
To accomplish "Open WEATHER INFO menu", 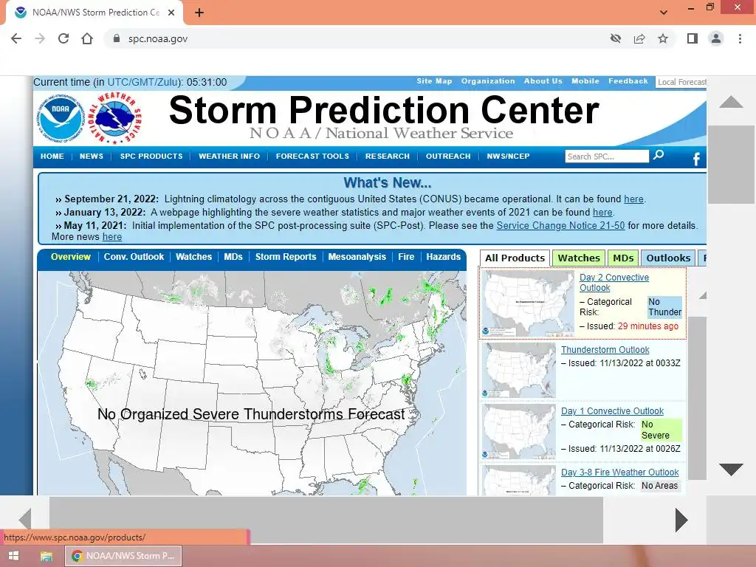I will [x=229, y=157].
